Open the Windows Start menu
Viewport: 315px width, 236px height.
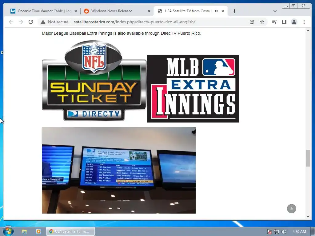click(8, 231)
